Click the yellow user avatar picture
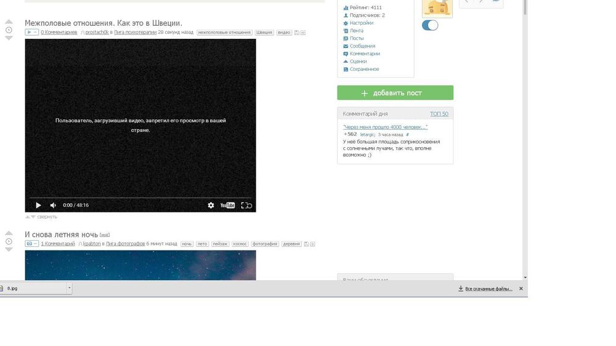 coord(437,7)
